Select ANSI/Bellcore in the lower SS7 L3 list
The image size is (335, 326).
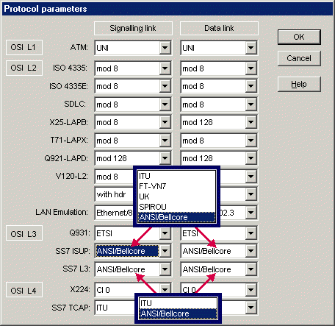[178, 313]
